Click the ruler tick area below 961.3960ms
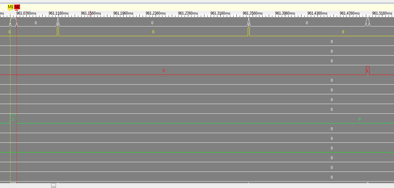The width and height of the screenshot is (394, 188). (285, 16)
